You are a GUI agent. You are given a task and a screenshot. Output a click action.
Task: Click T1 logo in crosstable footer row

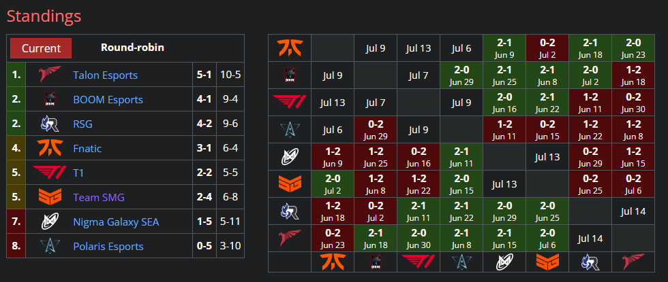[x=419, y=262]
